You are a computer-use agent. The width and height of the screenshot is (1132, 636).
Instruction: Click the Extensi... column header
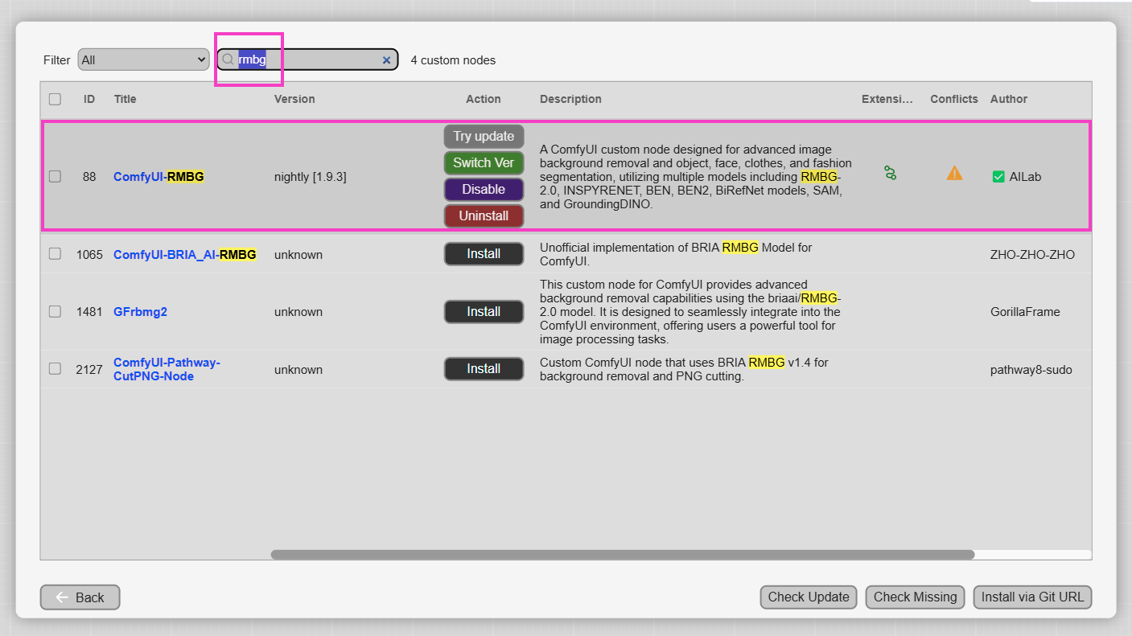point(887,99)
